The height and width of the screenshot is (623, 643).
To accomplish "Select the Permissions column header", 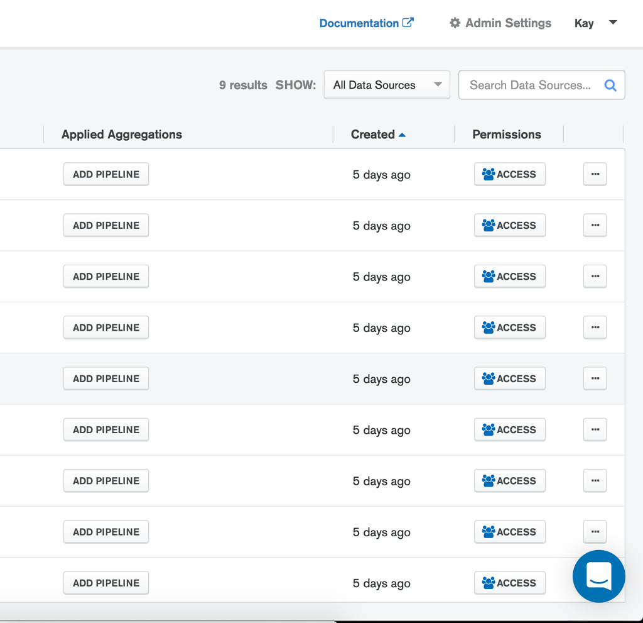I will [x=506, y=135].
